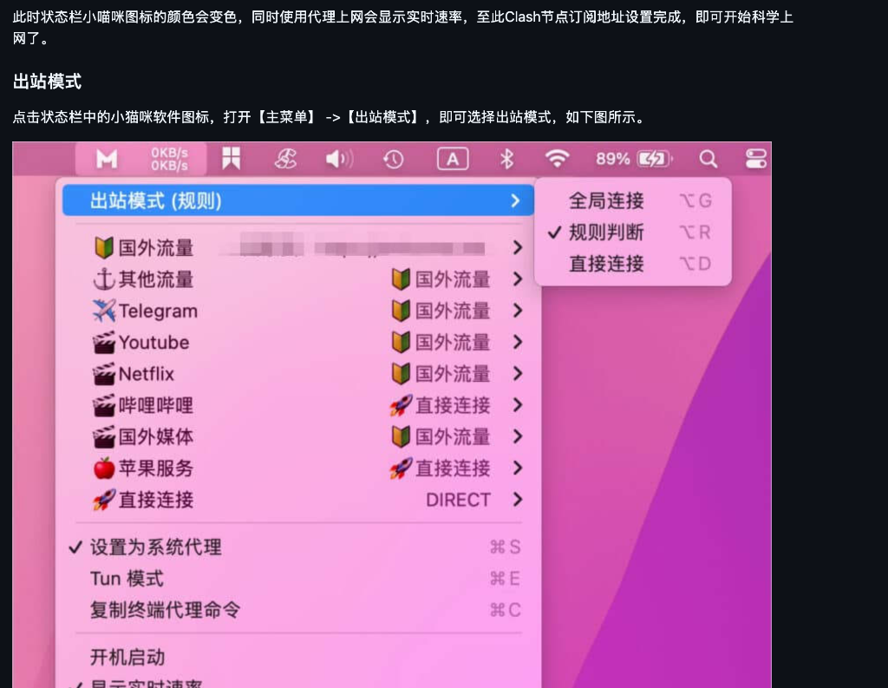Click the blurred node name in 国外流量 row
888x688 pixels.
click(362, 247)
